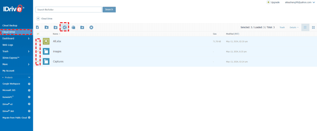Image resolution: width=317 pixels, height=131 pixels.
Task: Click help icon next to RemotePC
Action: [x=29, y=97]
